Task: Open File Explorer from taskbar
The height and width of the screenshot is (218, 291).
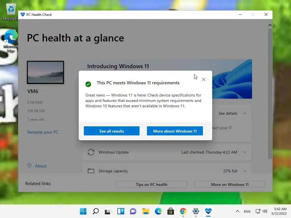Action: [146, 211]
